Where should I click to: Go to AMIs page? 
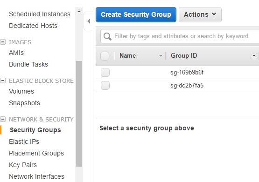16,53
